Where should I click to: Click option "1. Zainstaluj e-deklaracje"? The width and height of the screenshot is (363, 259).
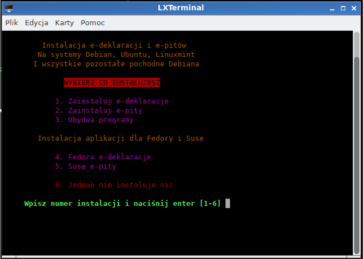click(112, 101)
